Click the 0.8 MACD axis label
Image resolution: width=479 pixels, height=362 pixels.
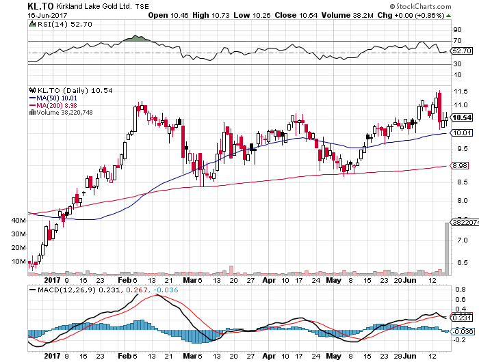(x=461, y=290)
